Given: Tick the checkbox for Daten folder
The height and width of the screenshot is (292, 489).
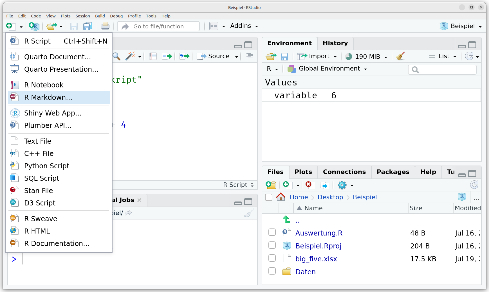Looking at the screenshot, I should click(x=272, y=271).
